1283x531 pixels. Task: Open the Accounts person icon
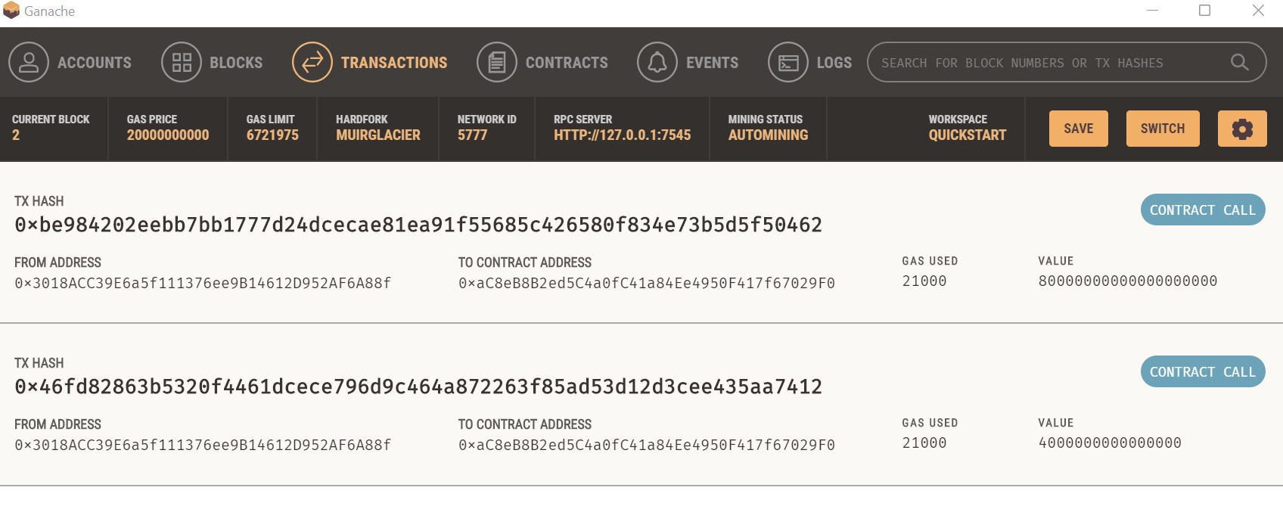[x=29, y=62]
